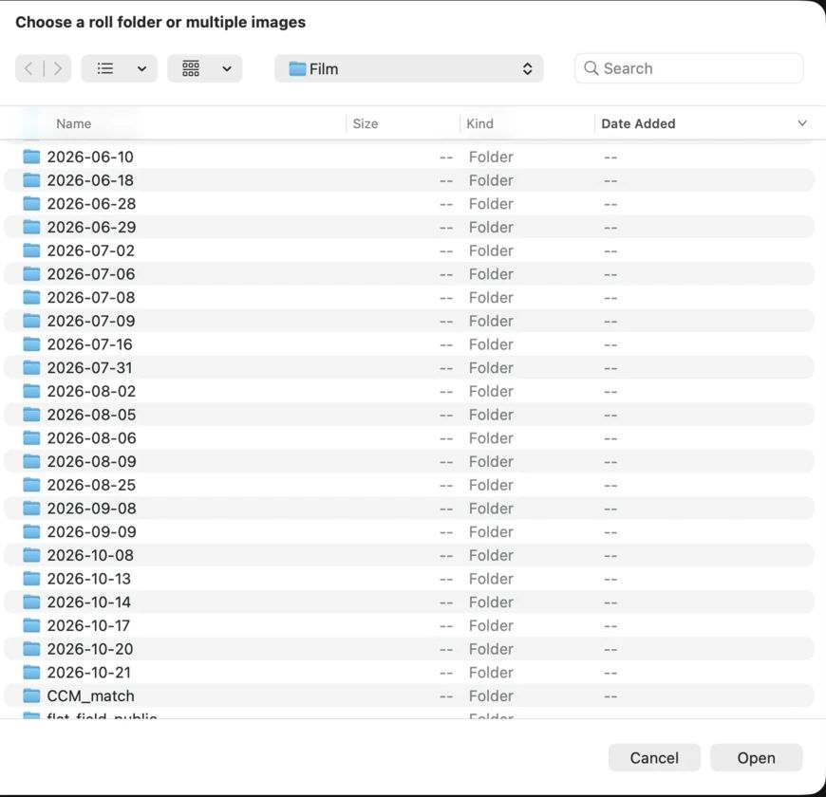The height and width of the screenshot is (797, 826).
Task: Sort the list by Kind column
Action: click(479, 123)
